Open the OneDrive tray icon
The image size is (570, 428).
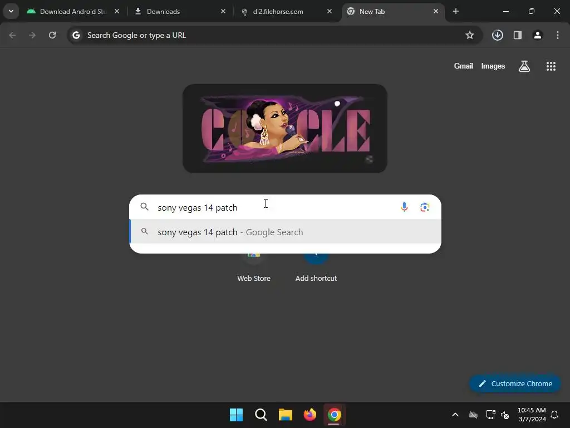click(473, 415)
